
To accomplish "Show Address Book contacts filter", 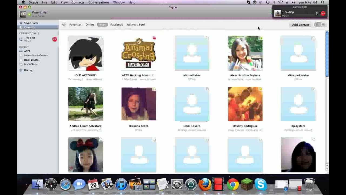I will (136, 25).
